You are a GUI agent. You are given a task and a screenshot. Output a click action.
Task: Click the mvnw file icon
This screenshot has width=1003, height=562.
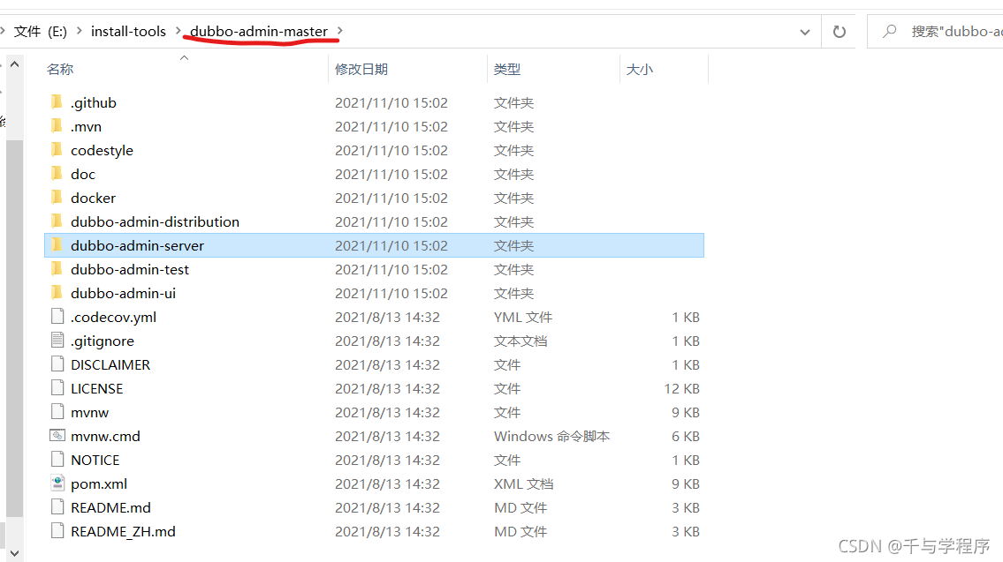click(x=57, y=411)
